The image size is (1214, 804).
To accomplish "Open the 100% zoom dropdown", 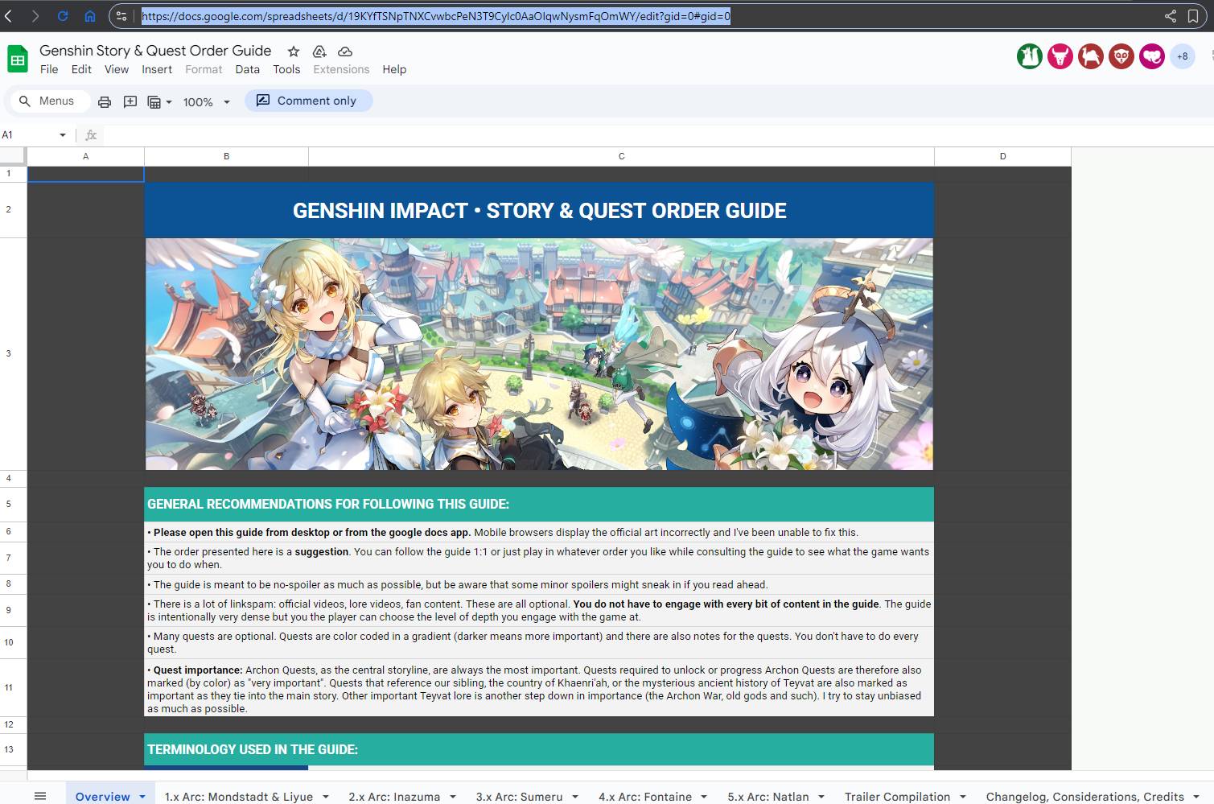I will click(x=206, y=101).
